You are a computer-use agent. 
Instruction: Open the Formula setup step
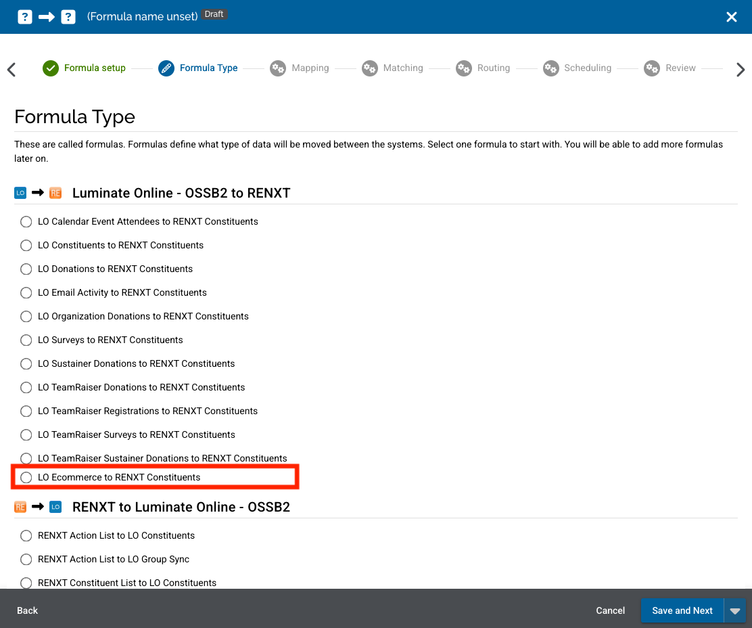tap(95, 68)
